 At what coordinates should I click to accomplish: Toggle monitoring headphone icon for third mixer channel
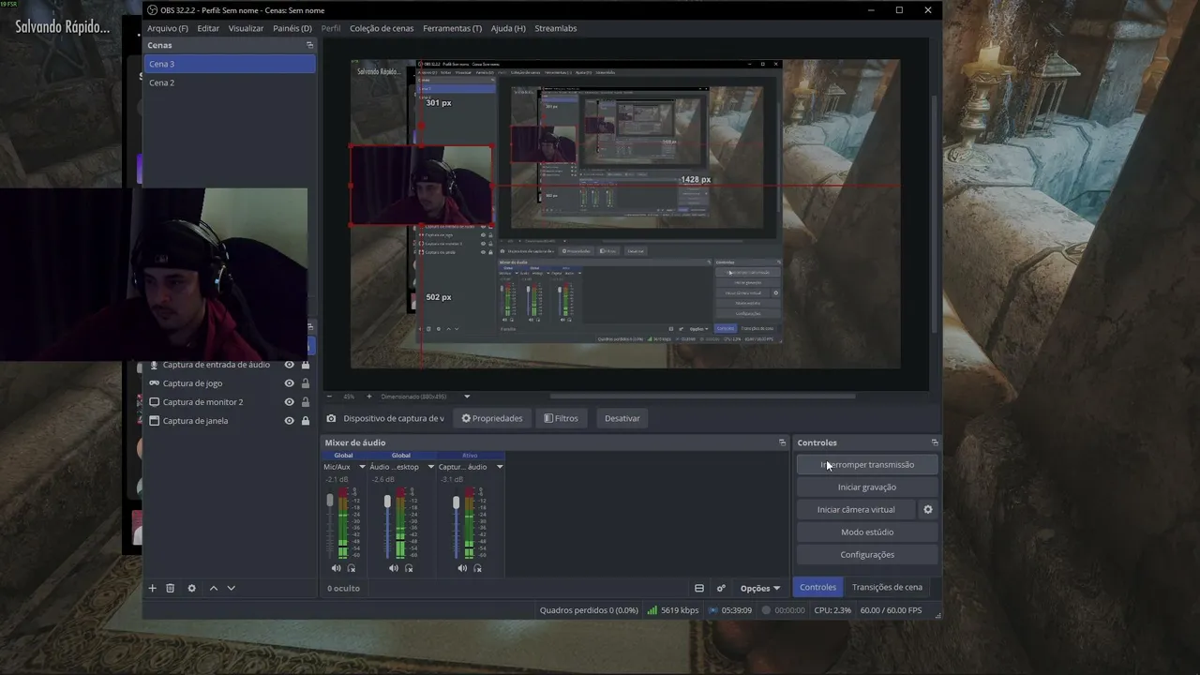477,568
